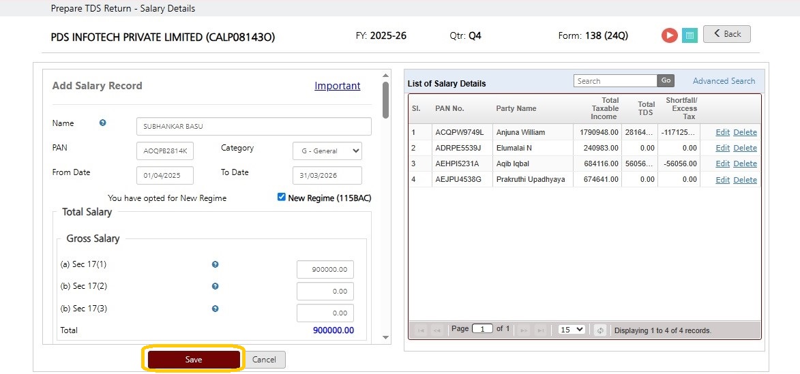Open the records-per-page dropdown showing 15

572,330
